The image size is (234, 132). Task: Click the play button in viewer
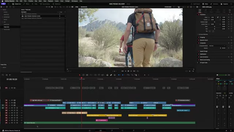click(x=131, y=71)
